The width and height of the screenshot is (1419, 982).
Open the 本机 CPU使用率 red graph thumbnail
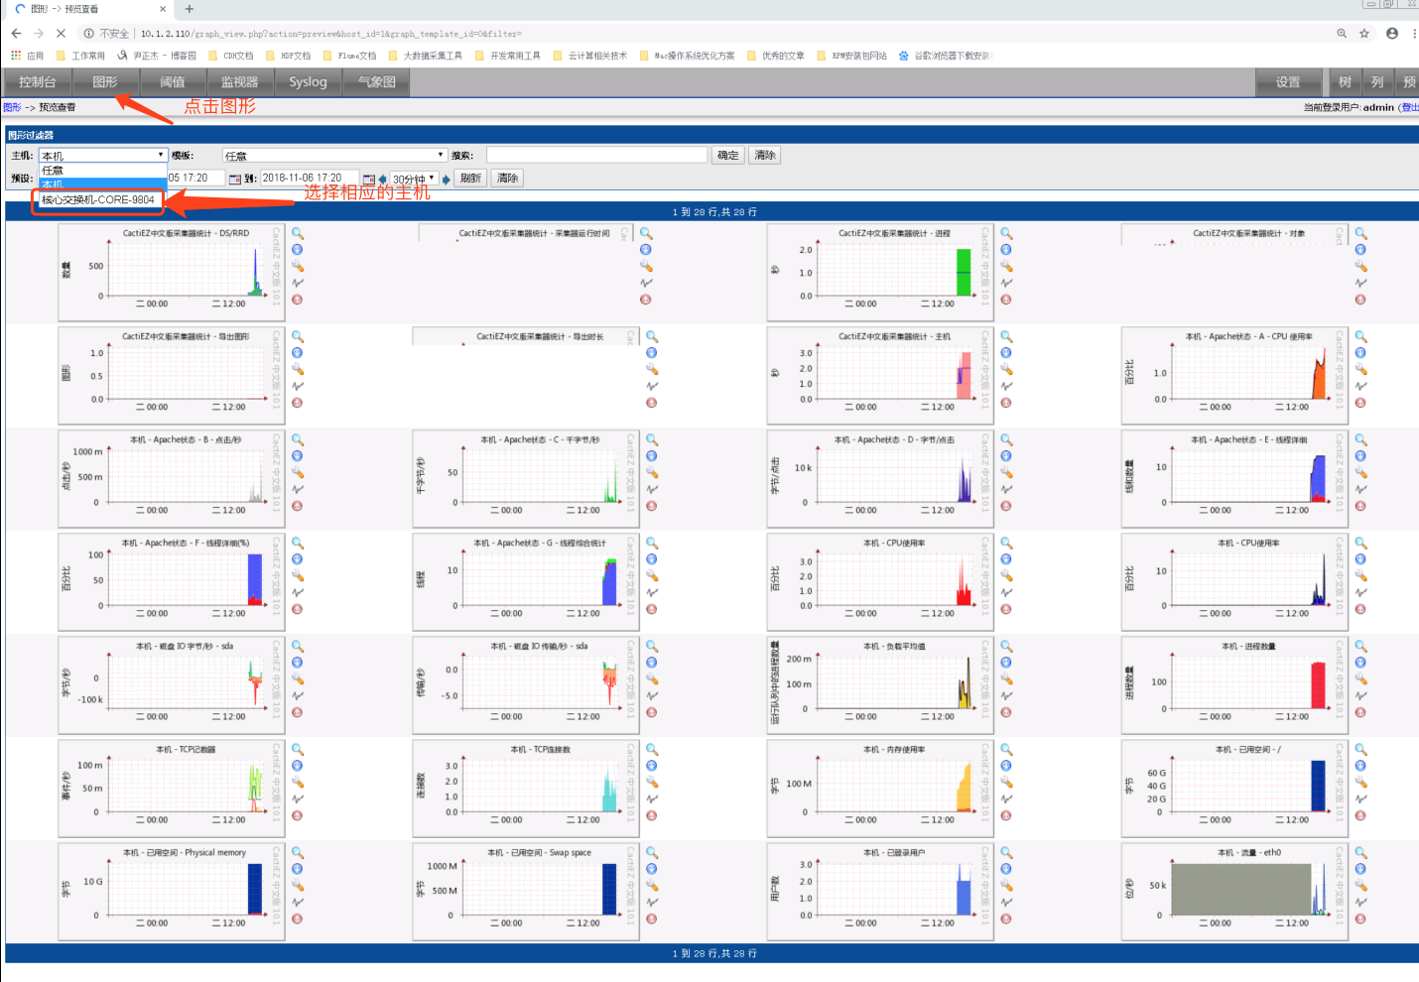pyautogui.click(x=880, y=580)
